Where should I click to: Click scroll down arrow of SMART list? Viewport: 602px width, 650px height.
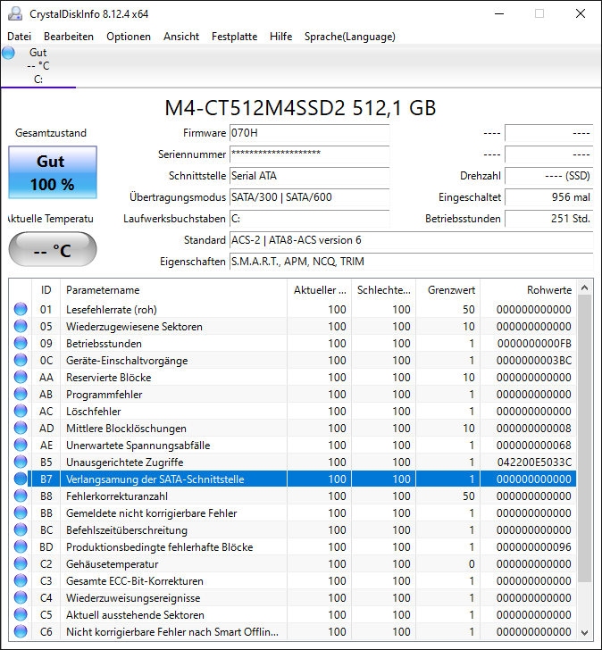pos(585,632)
